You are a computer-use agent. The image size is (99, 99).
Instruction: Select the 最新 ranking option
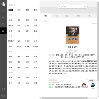tap(35, 10)
